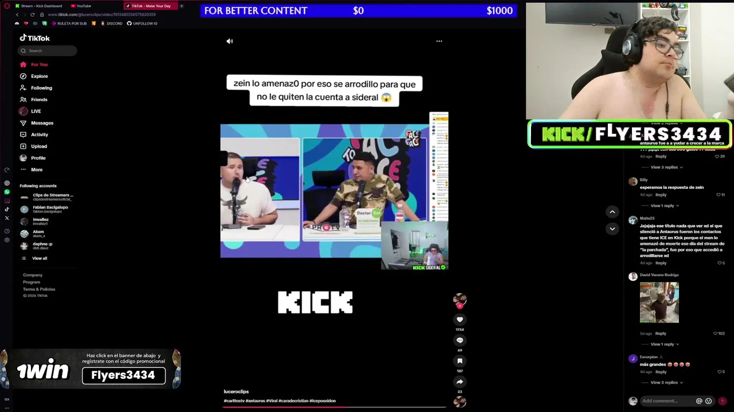This screenshot has height=412, width=734.
Task: Open the Program footer link
Action: [32, 282]
